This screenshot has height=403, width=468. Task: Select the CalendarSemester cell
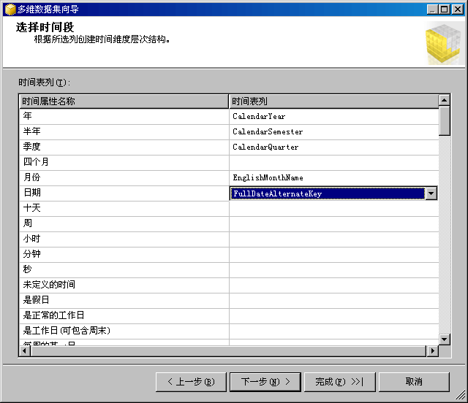pyautogui.click(x=333, y=131)
